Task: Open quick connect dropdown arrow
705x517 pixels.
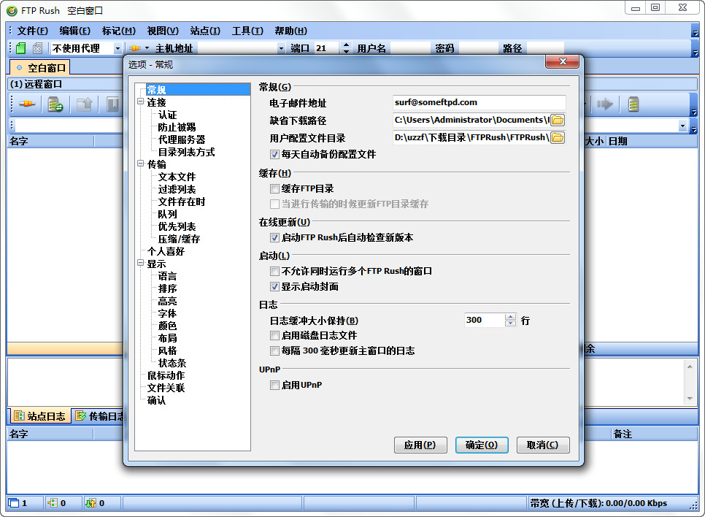Action: coord(147,48)
